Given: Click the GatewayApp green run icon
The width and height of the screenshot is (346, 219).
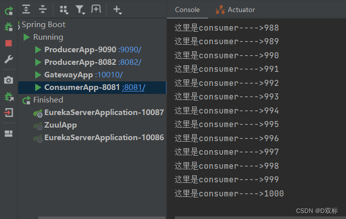Looking at the screenshot, I should pyautogui.click(x=38, y=75).
